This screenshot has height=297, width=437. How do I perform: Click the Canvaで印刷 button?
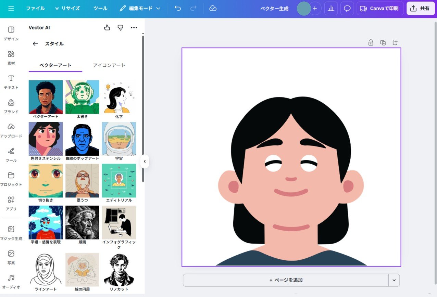pos(380,8)
